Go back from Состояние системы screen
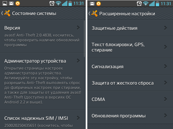The image size is (173, 129). point(2,13)
